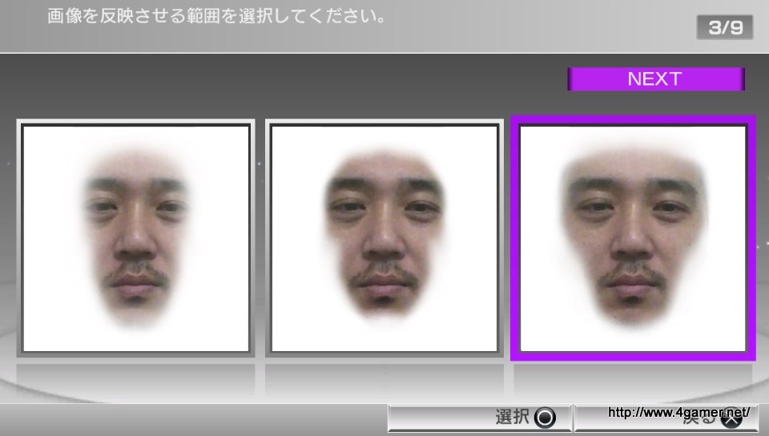Choose the middle medium-range face thumbnail
The width and height of the screenshot is (769, 436).
coord(384,238)
